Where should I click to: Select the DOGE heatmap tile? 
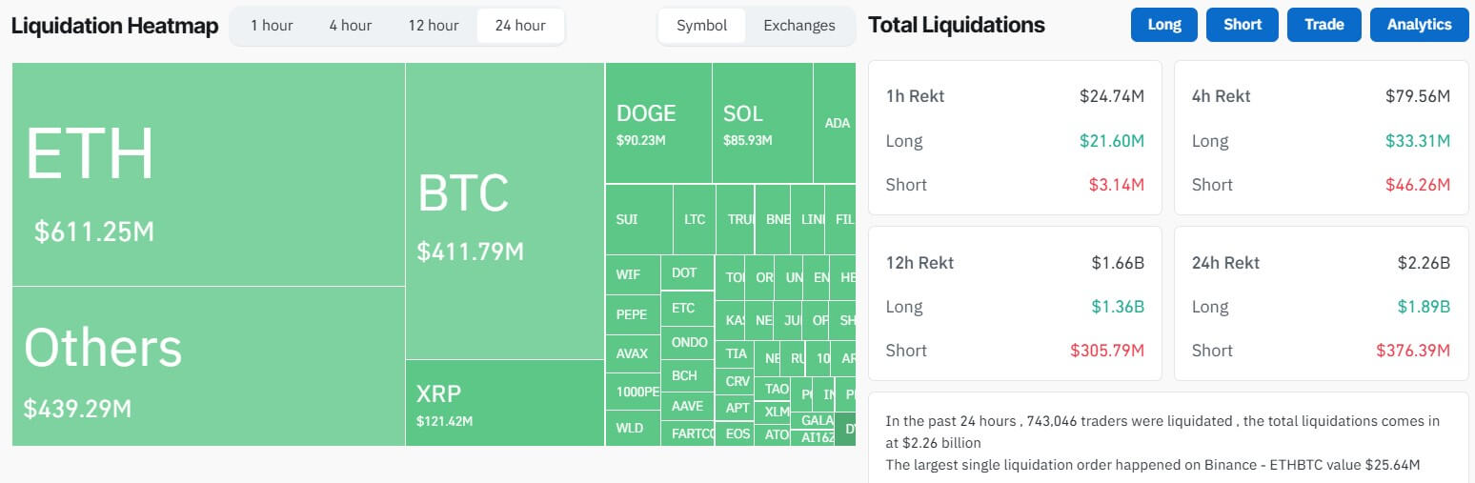[x=657, y=124]
